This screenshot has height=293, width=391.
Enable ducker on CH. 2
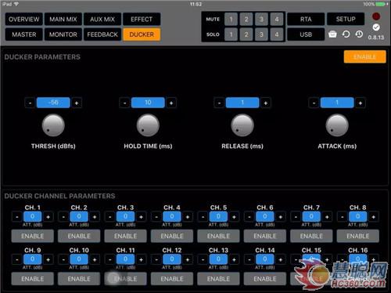pyautogui.click(x=79, y=236)
